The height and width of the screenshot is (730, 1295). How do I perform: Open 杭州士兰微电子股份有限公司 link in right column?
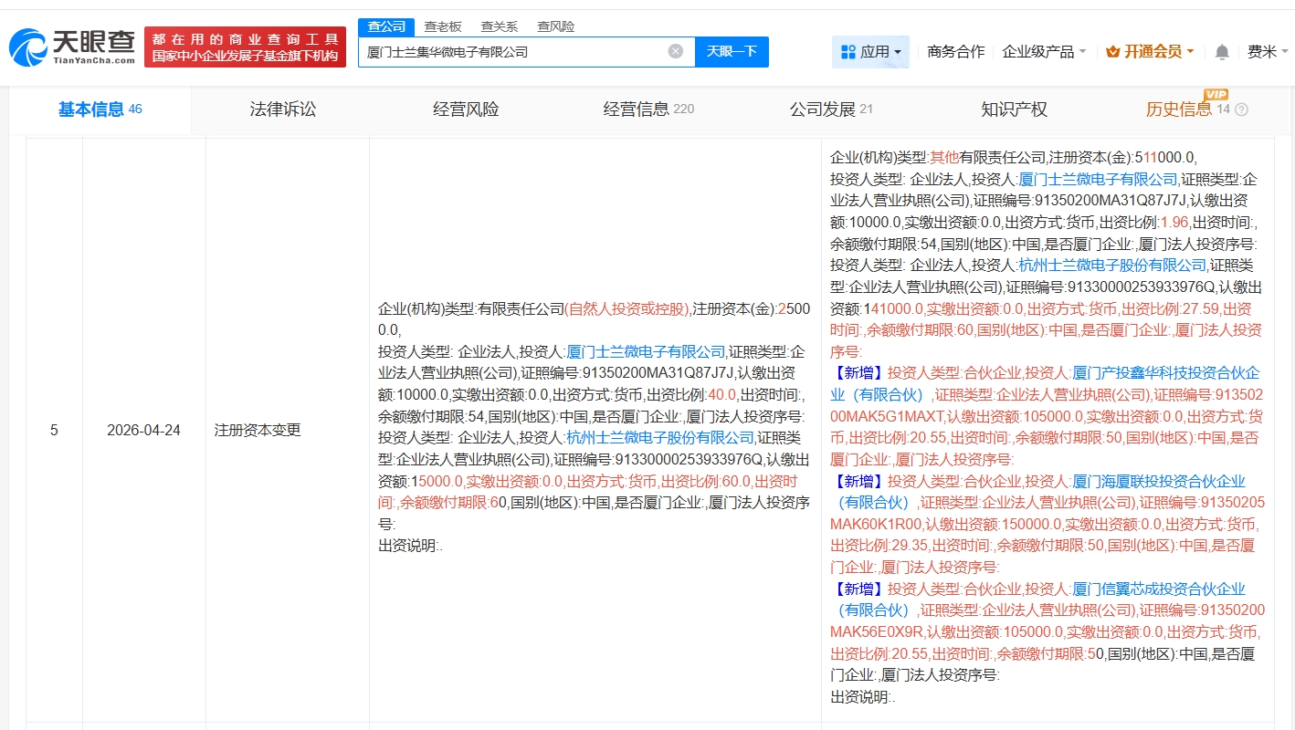pos(1112,266)
